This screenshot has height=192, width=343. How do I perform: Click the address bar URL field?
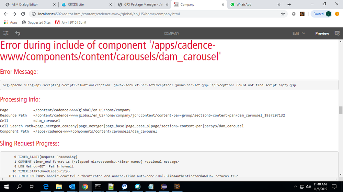point(155,14)
